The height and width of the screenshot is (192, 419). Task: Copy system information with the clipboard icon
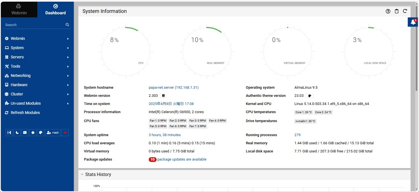[397, 11]
